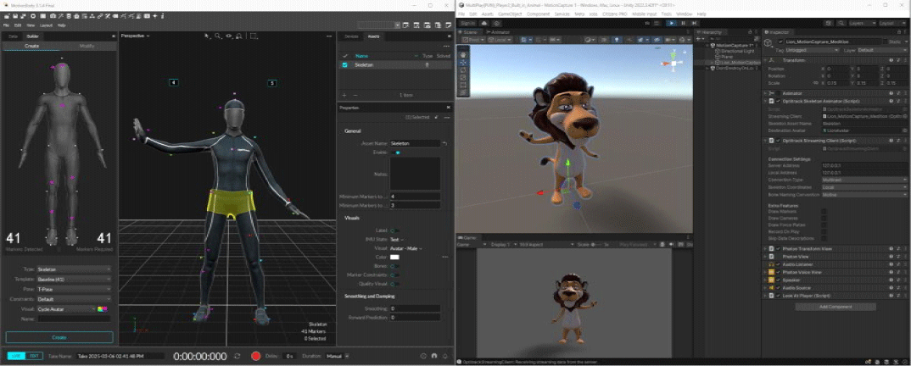Click Motive camera snapshot toolbar icon
Viewport: 911px width, 366px height.
click(x=53, y=15)
